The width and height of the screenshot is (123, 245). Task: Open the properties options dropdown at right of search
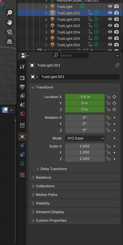click(117, 55)
